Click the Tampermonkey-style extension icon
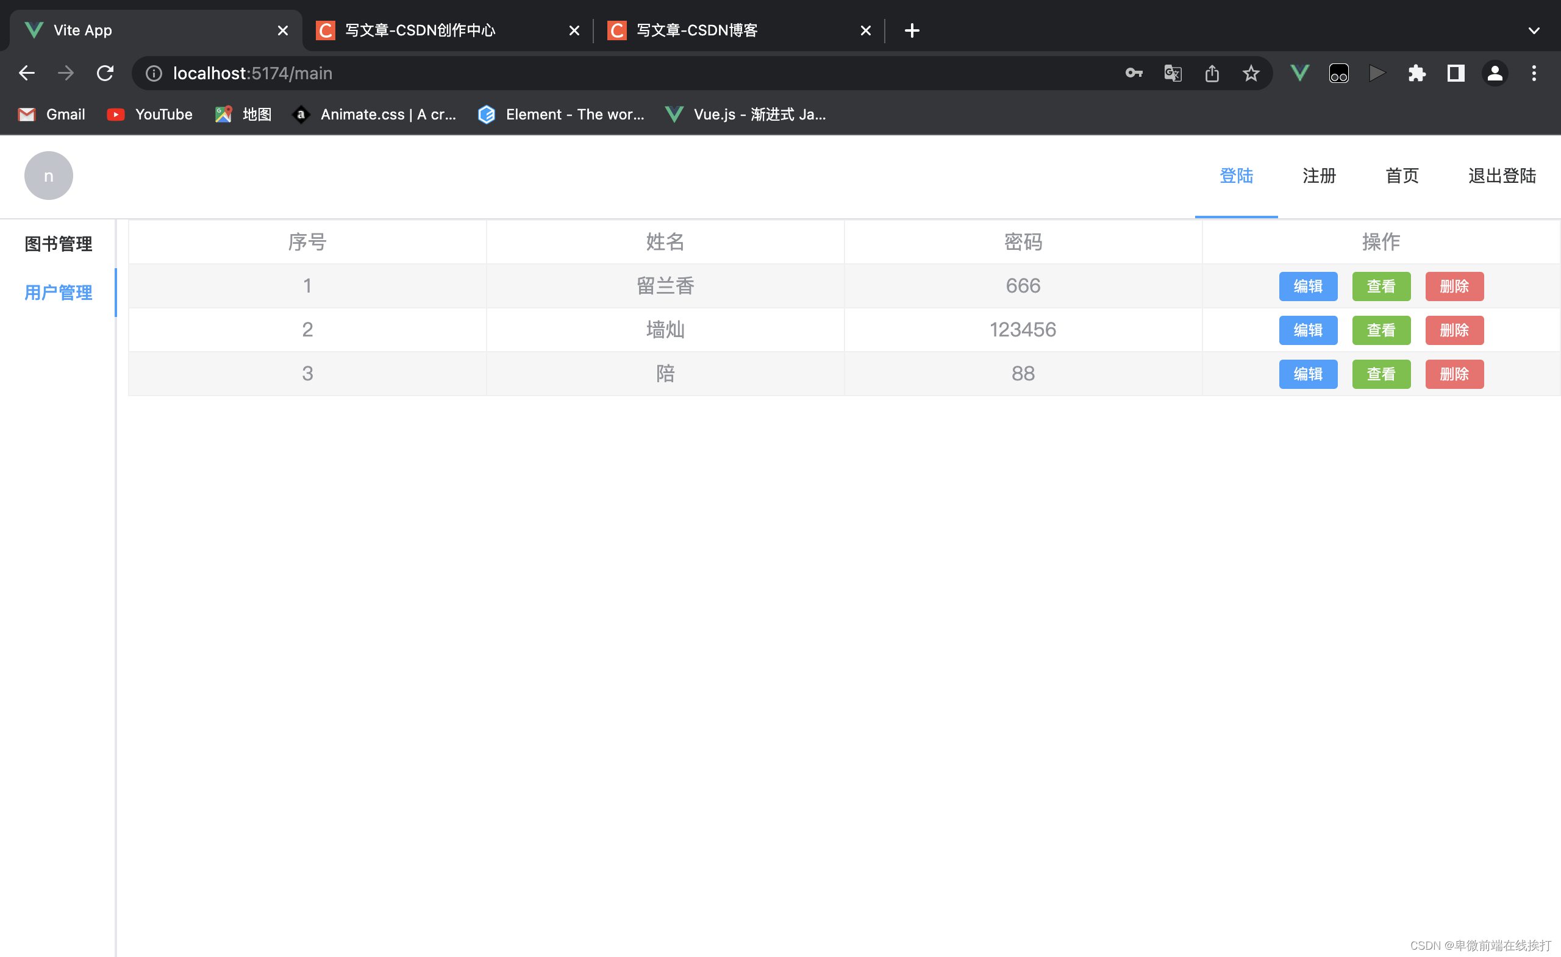 click(1338, 74)
